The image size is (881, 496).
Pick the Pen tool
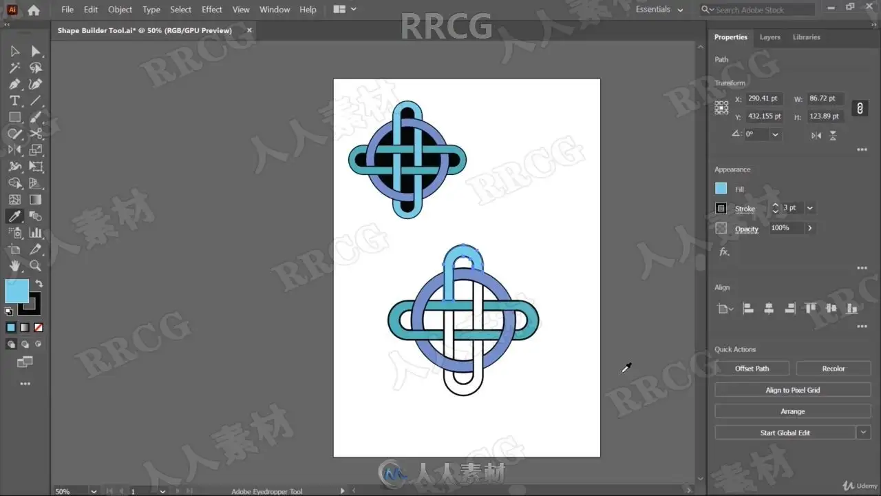(x=14, y=84)
